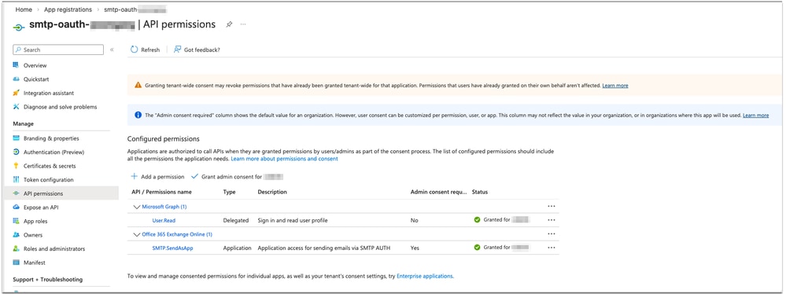Open the ellipsis menu for User.Read row
This screenshot has height=294, width=786.
pos(552,220)
